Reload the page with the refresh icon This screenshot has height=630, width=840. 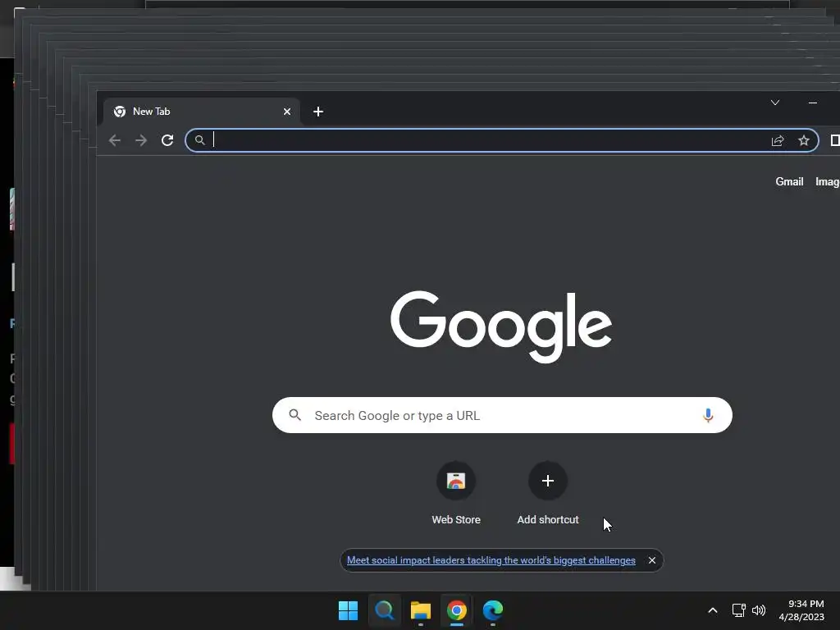point(167,140)
